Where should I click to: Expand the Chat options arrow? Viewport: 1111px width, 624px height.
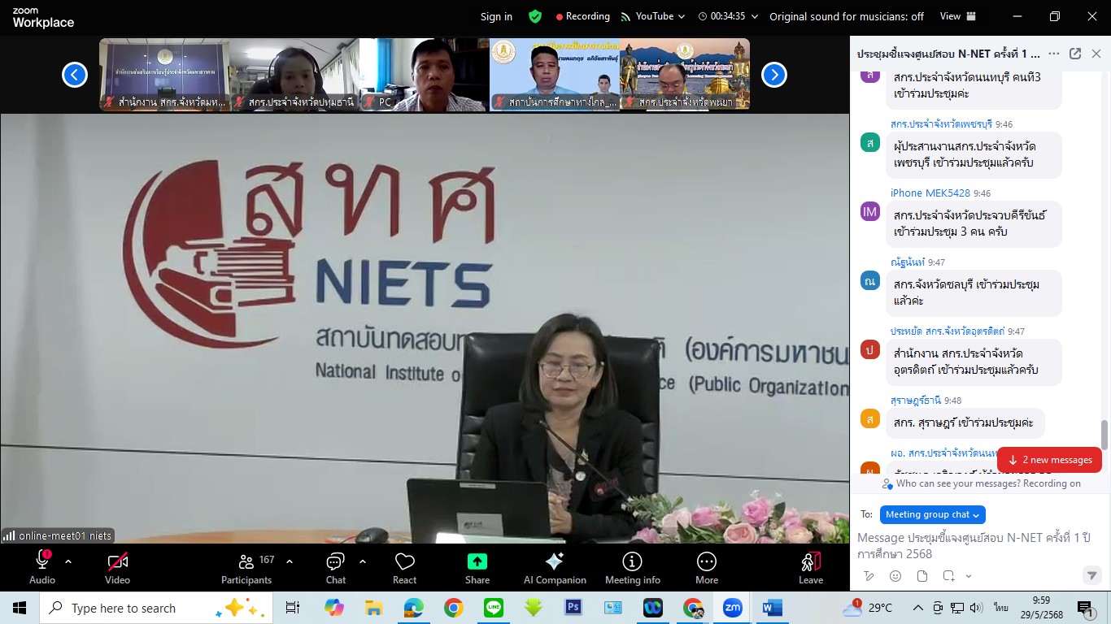(363, 561)
